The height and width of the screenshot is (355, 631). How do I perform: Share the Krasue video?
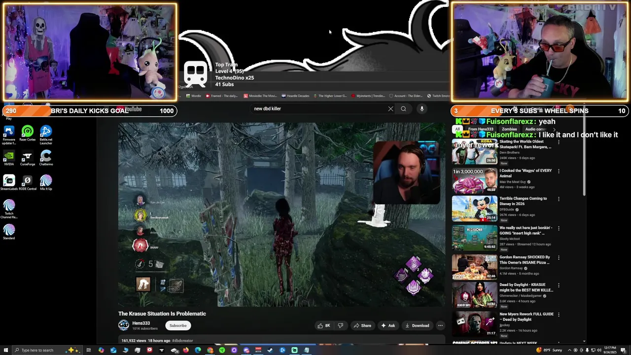click(x=362, y=325)
